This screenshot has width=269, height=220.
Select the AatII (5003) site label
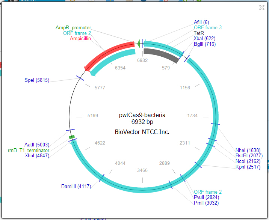click(x=37, y=145)
